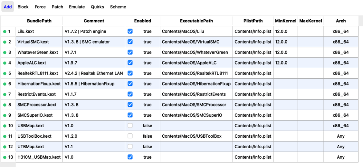Switch to the Force tab
The image size is (363, 167).
[x=40, y=7]
